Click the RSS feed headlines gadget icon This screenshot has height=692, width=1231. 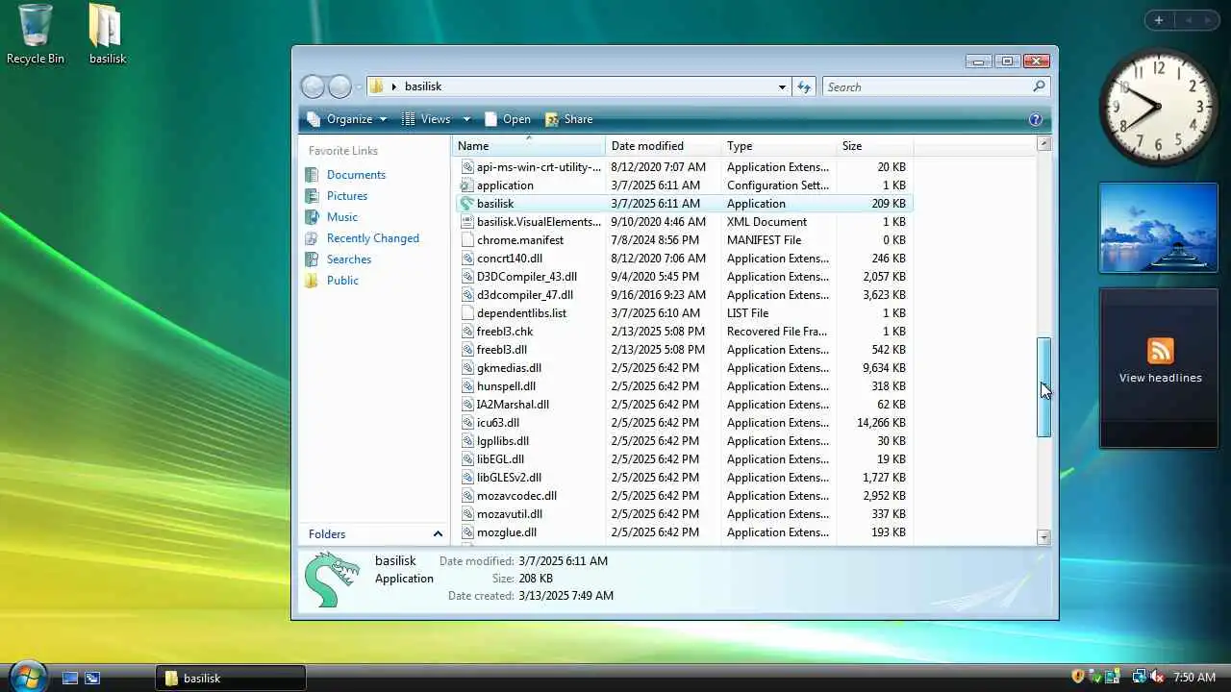click(1160, 351)
